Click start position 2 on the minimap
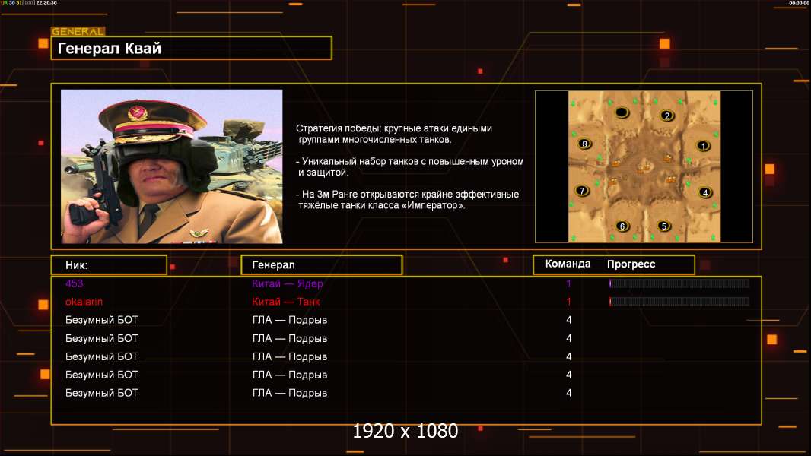Image resolution: width=811 pixels, height=456 pixels. (666, 116)
